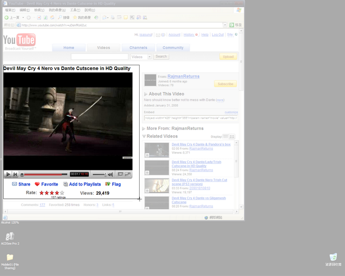Click the yellow Upload button

tap(228, 57)
